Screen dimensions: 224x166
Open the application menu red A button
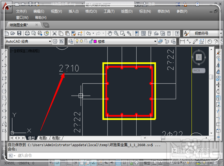pyautogui.click(x=6, y=8)
